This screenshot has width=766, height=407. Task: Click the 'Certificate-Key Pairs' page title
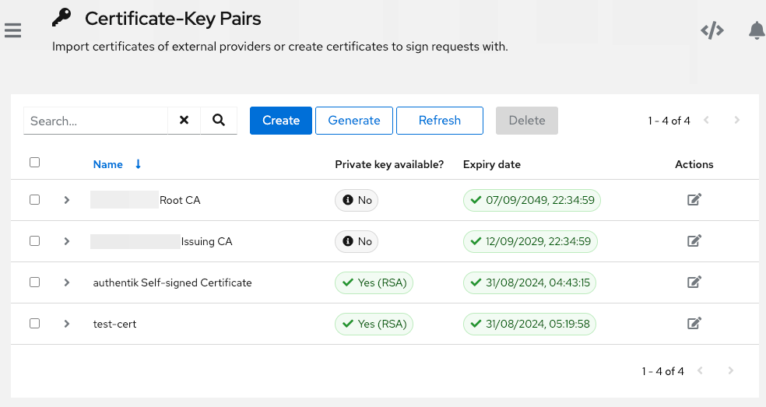173,19
